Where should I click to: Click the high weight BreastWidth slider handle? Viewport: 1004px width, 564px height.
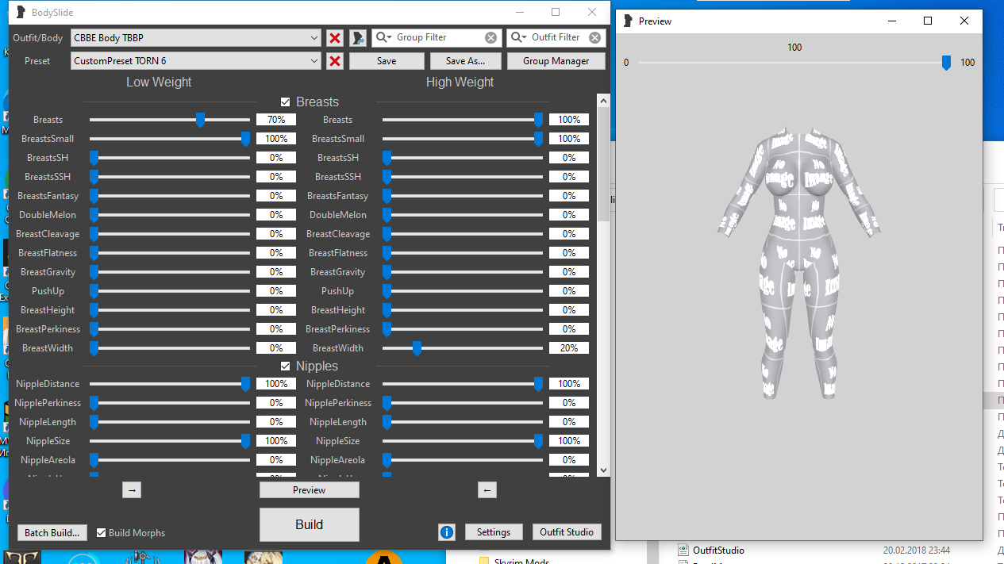[x=417, y=348]
